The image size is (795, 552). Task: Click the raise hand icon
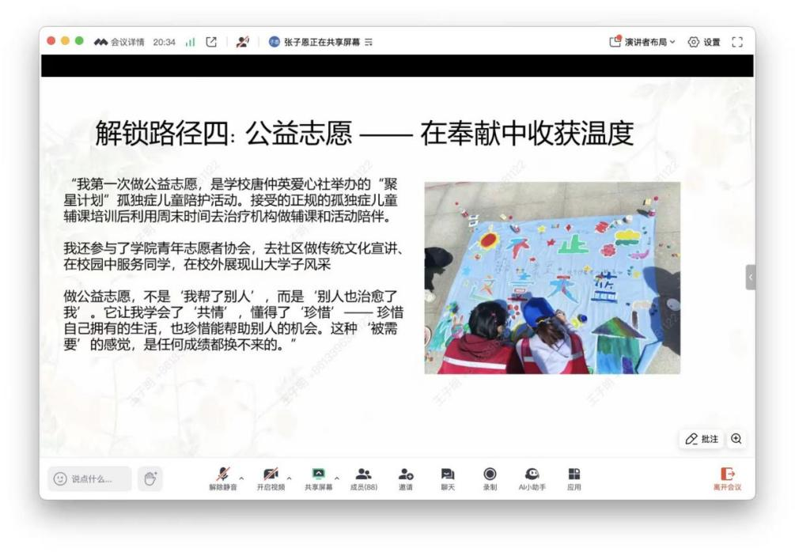coord(150,478)
